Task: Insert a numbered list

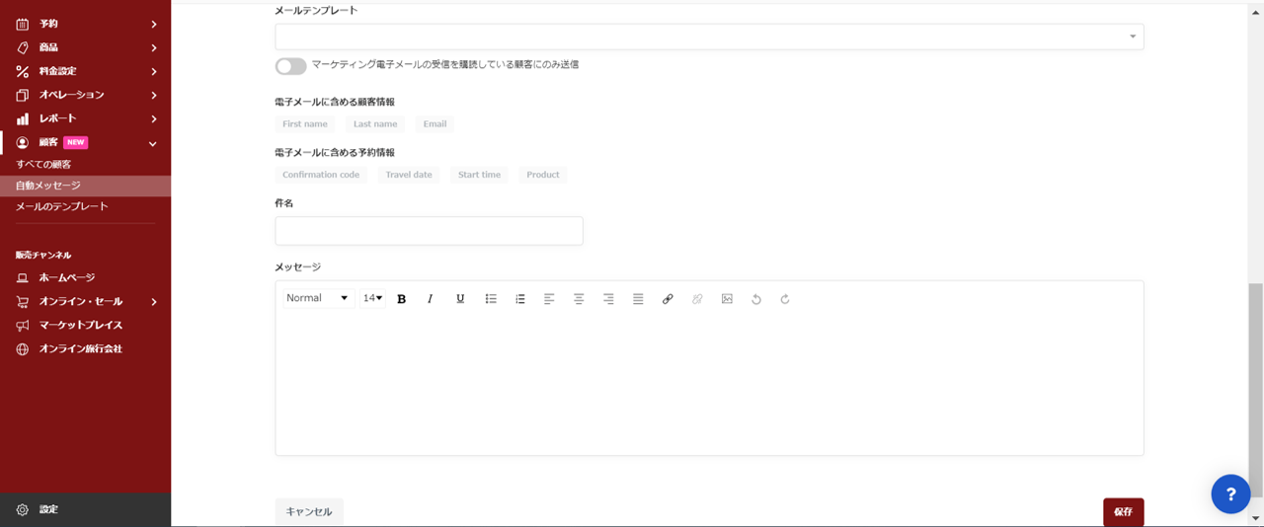Action: (520, 299)
